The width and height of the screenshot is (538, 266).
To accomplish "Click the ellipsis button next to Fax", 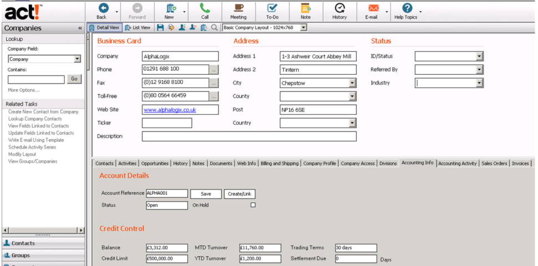I will point(214,83).
